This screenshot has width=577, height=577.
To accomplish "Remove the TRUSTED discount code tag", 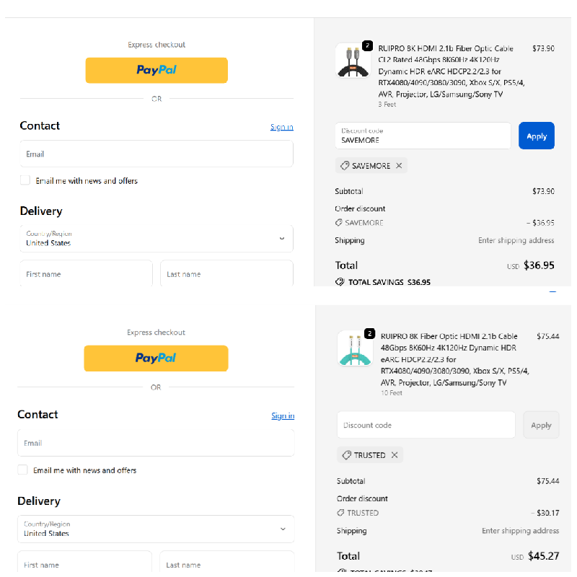I will point(395,455).
